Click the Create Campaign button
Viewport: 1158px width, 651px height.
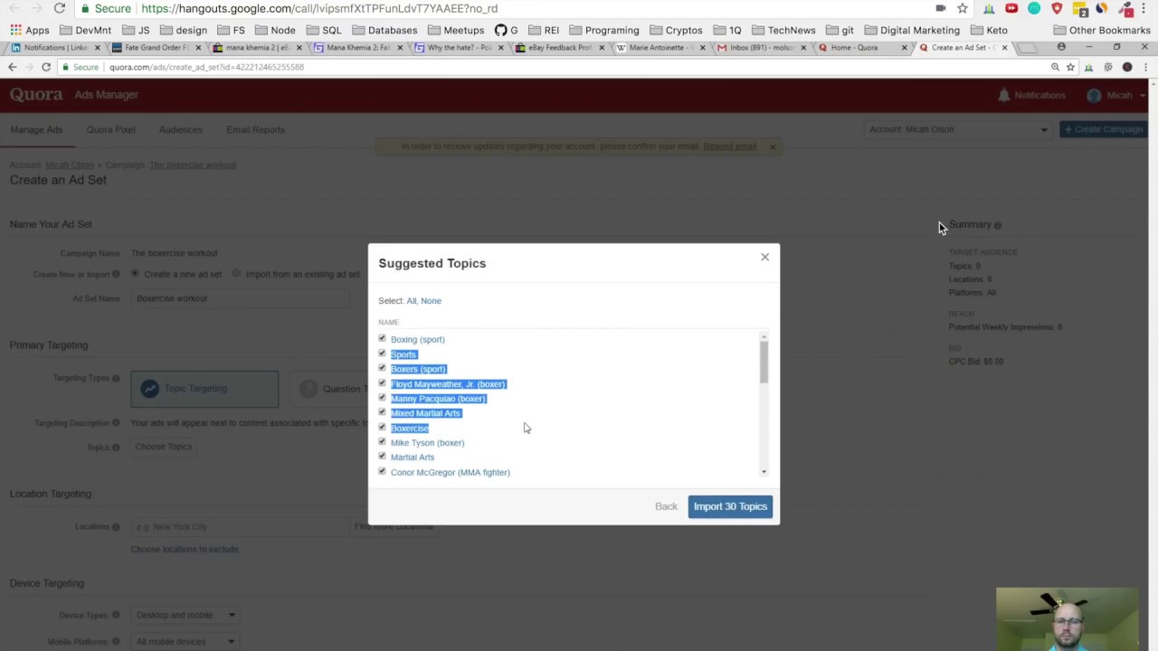coord(1104,129)
